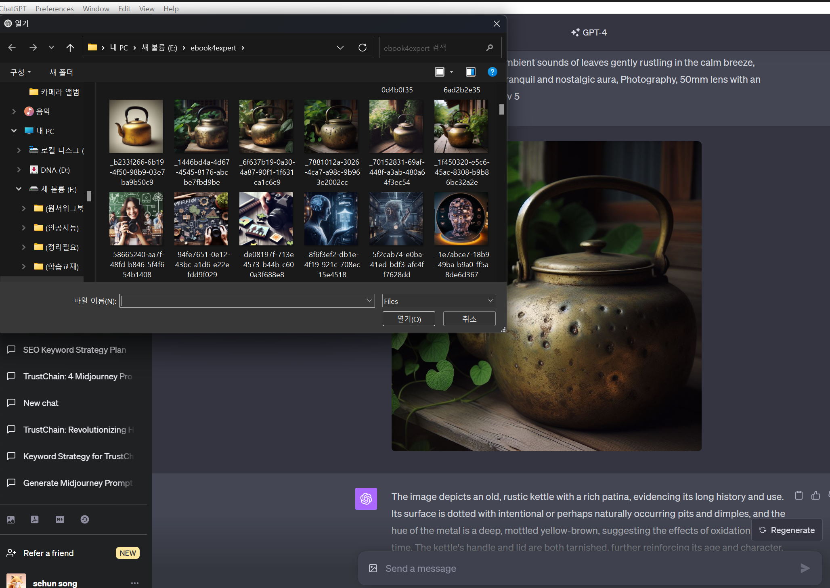Toggle the preview pane in file dialog
The width and height of the screenshot is (830, 588).
(470, 72)
